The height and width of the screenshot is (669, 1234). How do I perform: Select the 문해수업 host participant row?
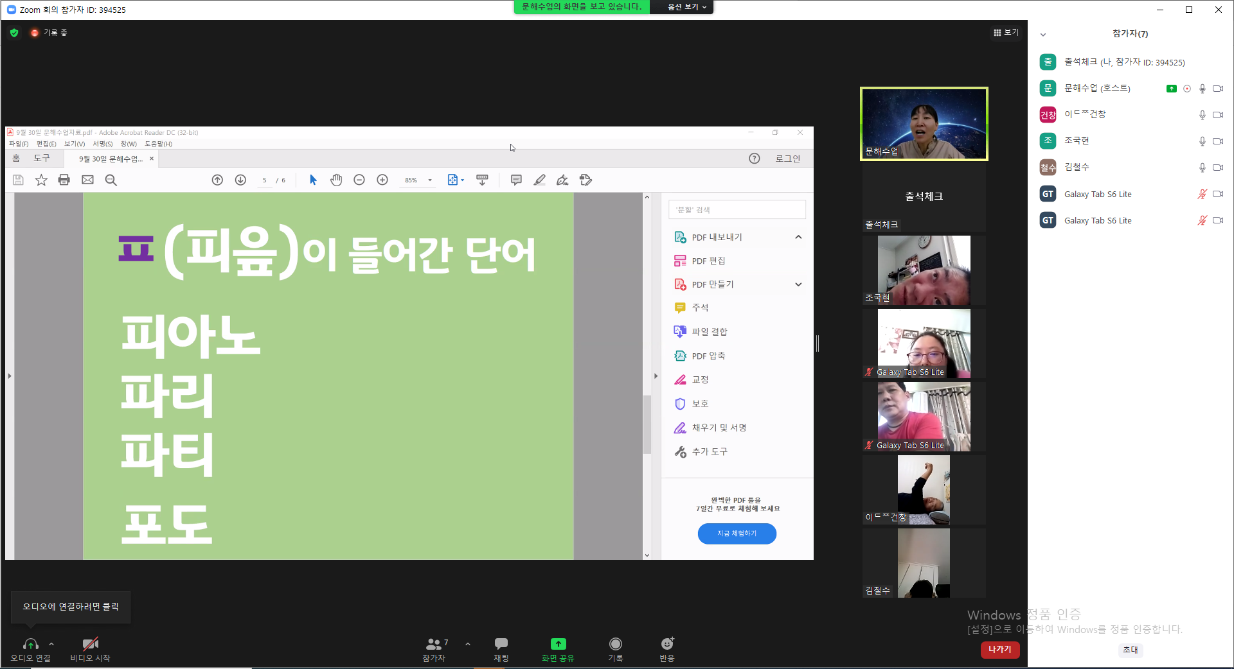pyautogui.click(x=1131, y=89)
